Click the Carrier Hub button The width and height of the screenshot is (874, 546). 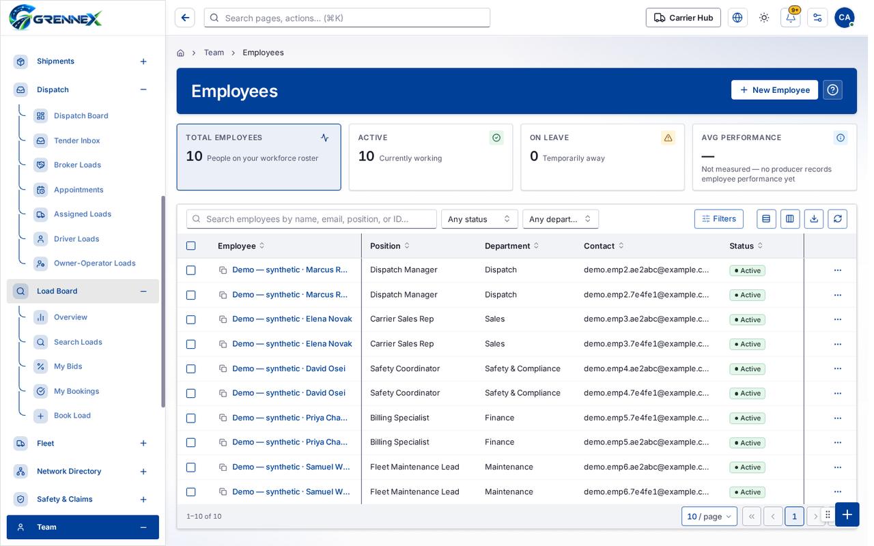[x=683, y=18]
